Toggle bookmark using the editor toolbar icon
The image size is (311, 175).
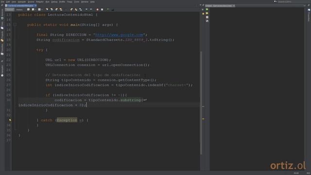tap(81, 9)
